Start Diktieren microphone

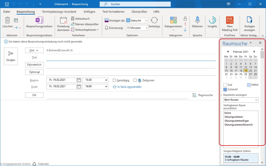click(x=197, y=20)
